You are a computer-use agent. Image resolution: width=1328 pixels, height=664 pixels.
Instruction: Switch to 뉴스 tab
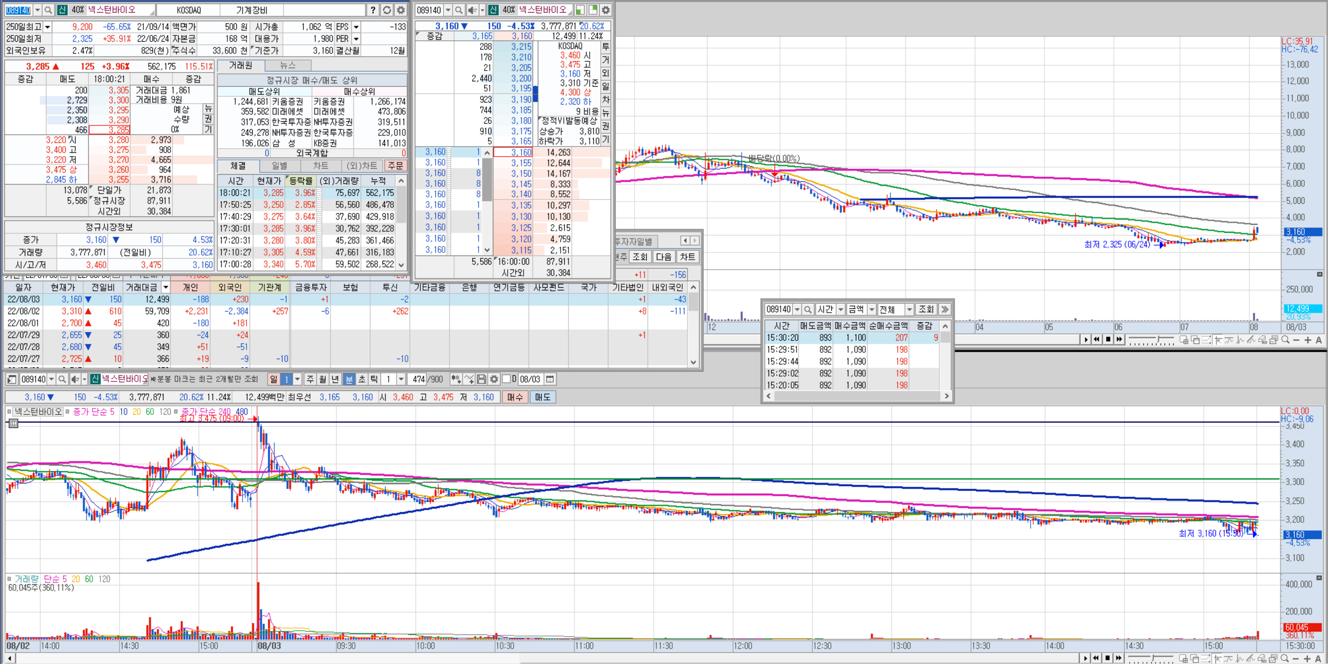(288, 66)
